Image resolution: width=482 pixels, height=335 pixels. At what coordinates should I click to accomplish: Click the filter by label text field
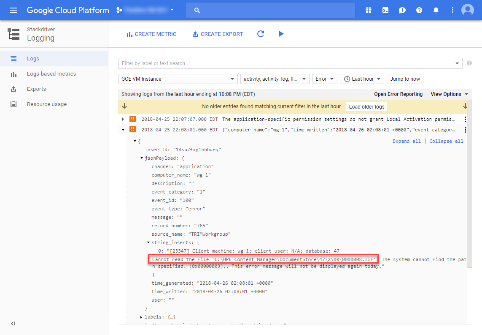pyautogui.click(x=286, y=63)
